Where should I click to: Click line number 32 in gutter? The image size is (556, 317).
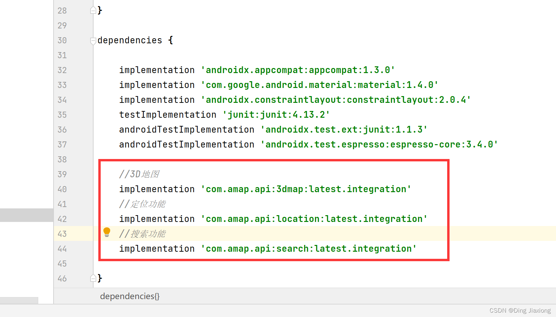tap(62, 70)
